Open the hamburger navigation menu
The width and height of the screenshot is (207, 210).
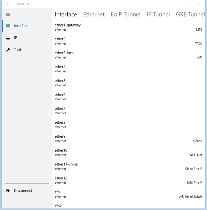pos(8,14)
